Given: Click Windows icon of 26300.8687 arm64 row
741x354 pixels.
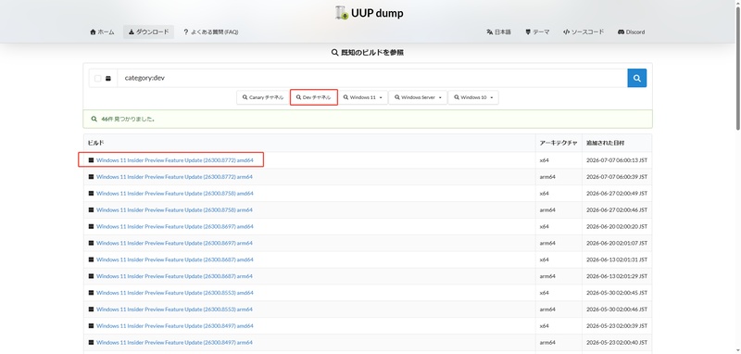Looking at the screenshot, I should pyautogui.click(x=91, y=276).
